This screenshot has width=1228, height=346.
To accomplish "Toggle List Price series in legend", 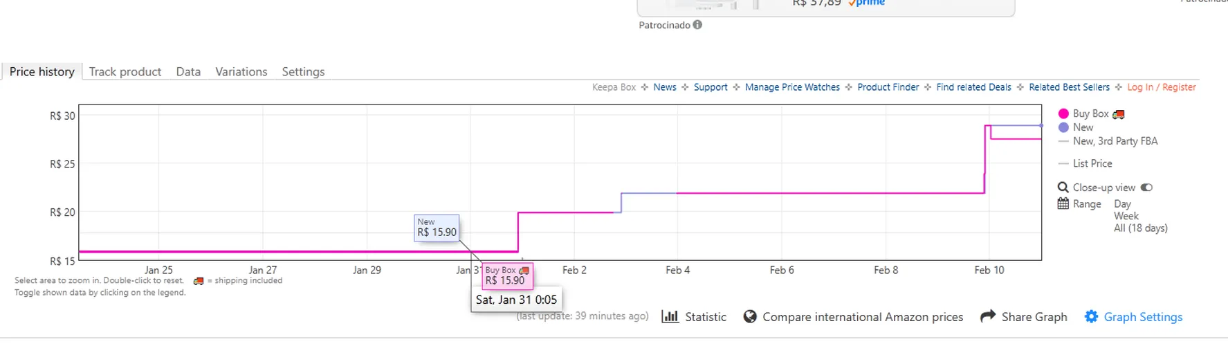I will click(x=1092, y=163).
